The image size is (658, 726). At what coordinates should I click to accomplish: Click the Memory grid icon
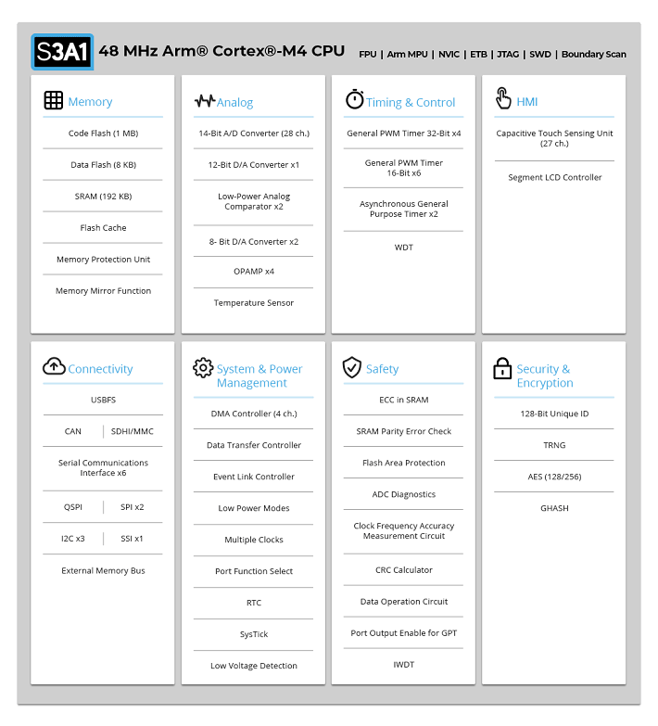(x=53, y=100)
